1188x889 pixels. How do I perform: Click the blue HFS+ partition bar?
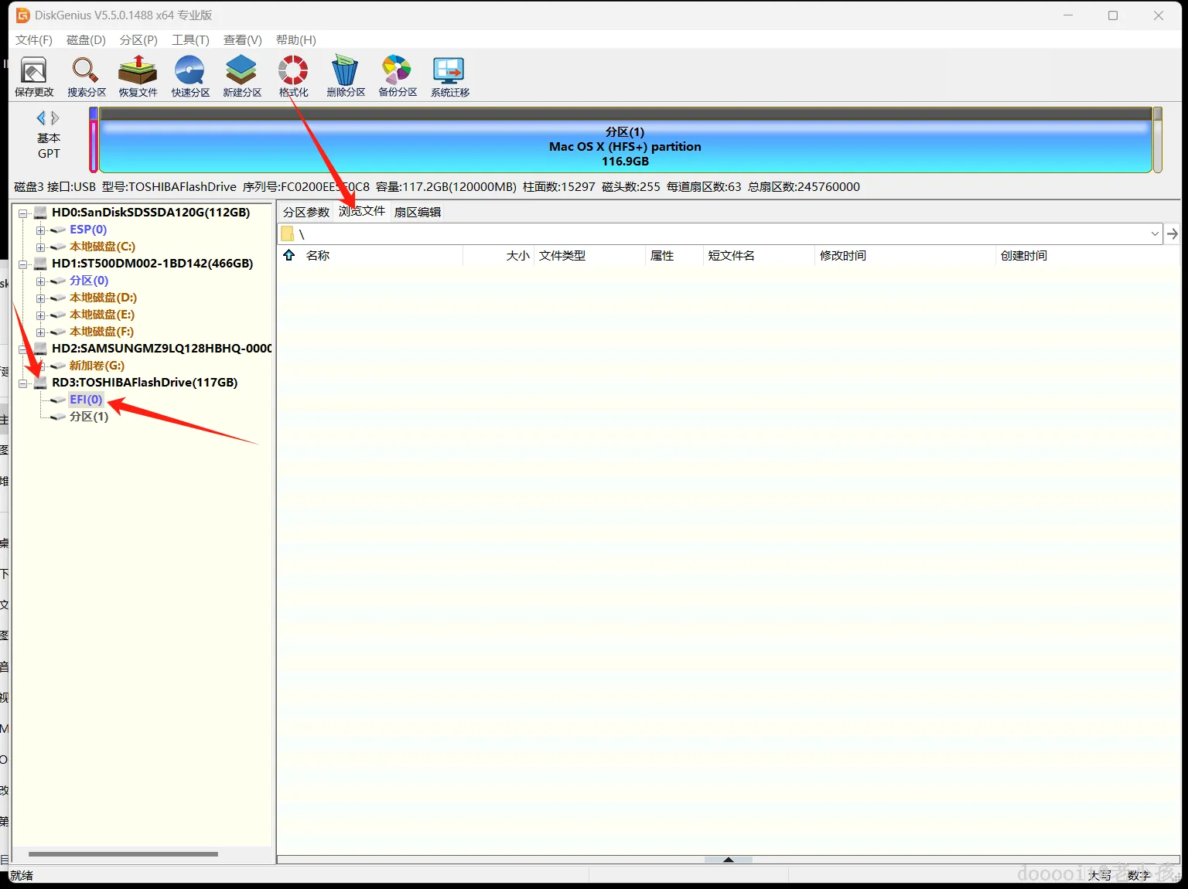tap(625, 146)
